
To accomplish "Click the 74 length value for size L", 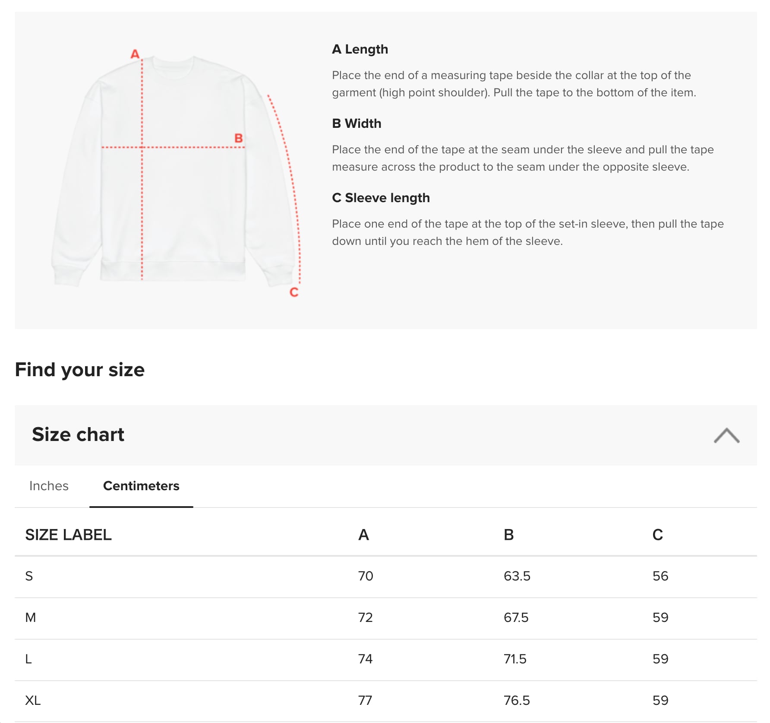I will [365, 659].
